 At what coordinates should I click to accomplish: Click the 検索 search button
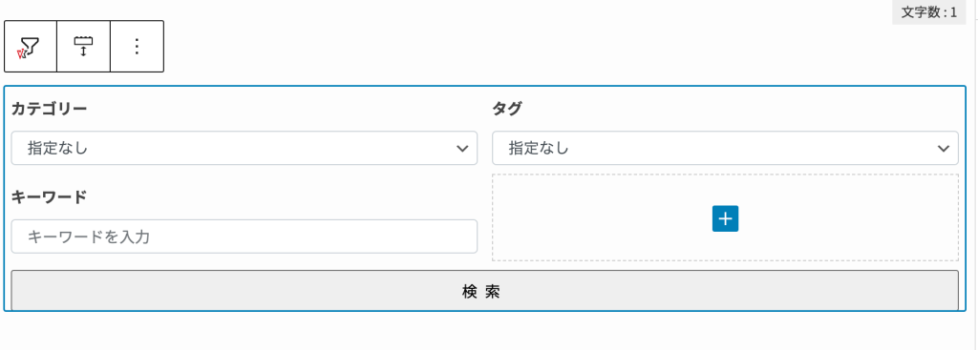(484, 292)
